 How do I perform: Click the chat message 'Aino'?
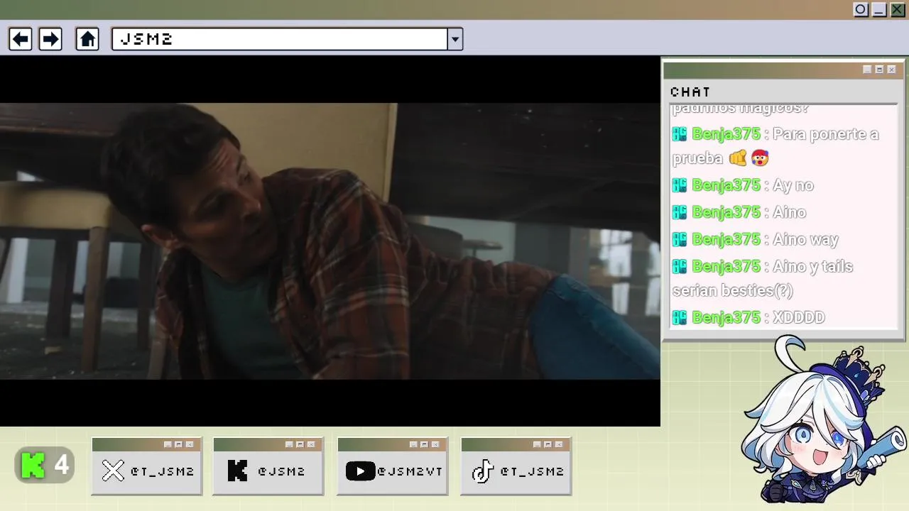point(789,212)
